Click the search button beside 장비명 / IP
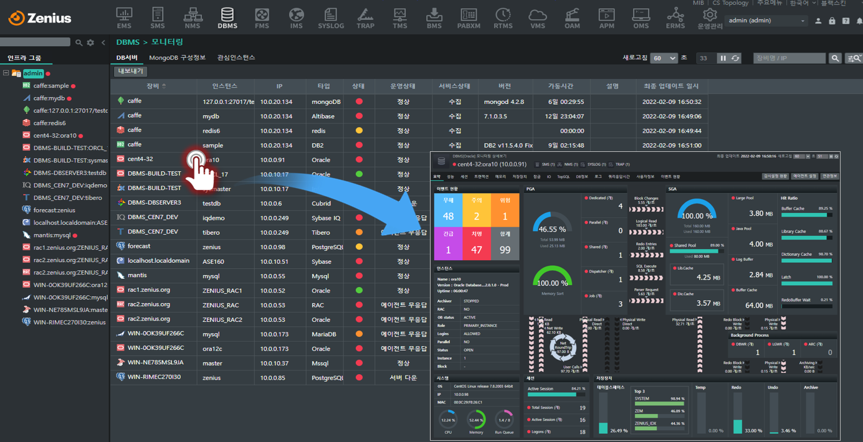The image size is (863, 442). click(836, 58)
